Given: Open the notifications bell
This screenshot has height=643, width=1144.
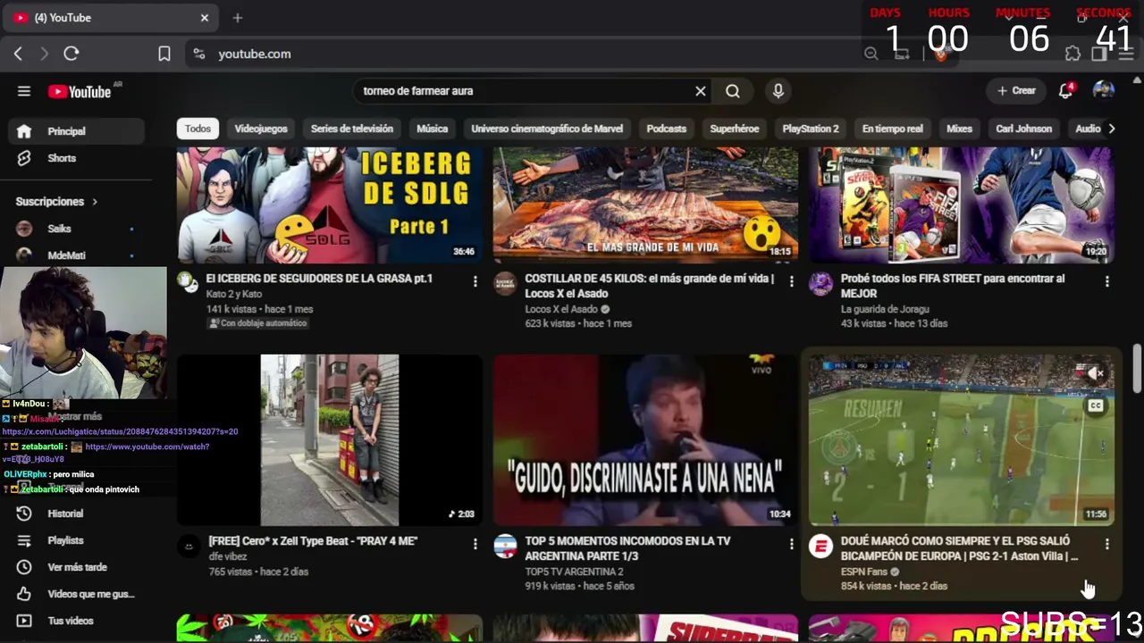Looking at the screenshot, I should (1065, 91).
